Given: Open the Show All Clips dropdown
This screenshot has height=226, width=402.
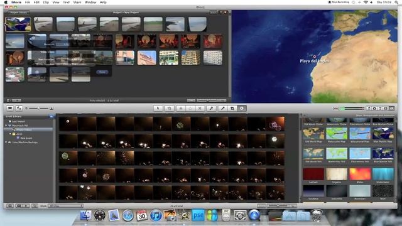Looking at the screenshot, I should click(65, 206).
